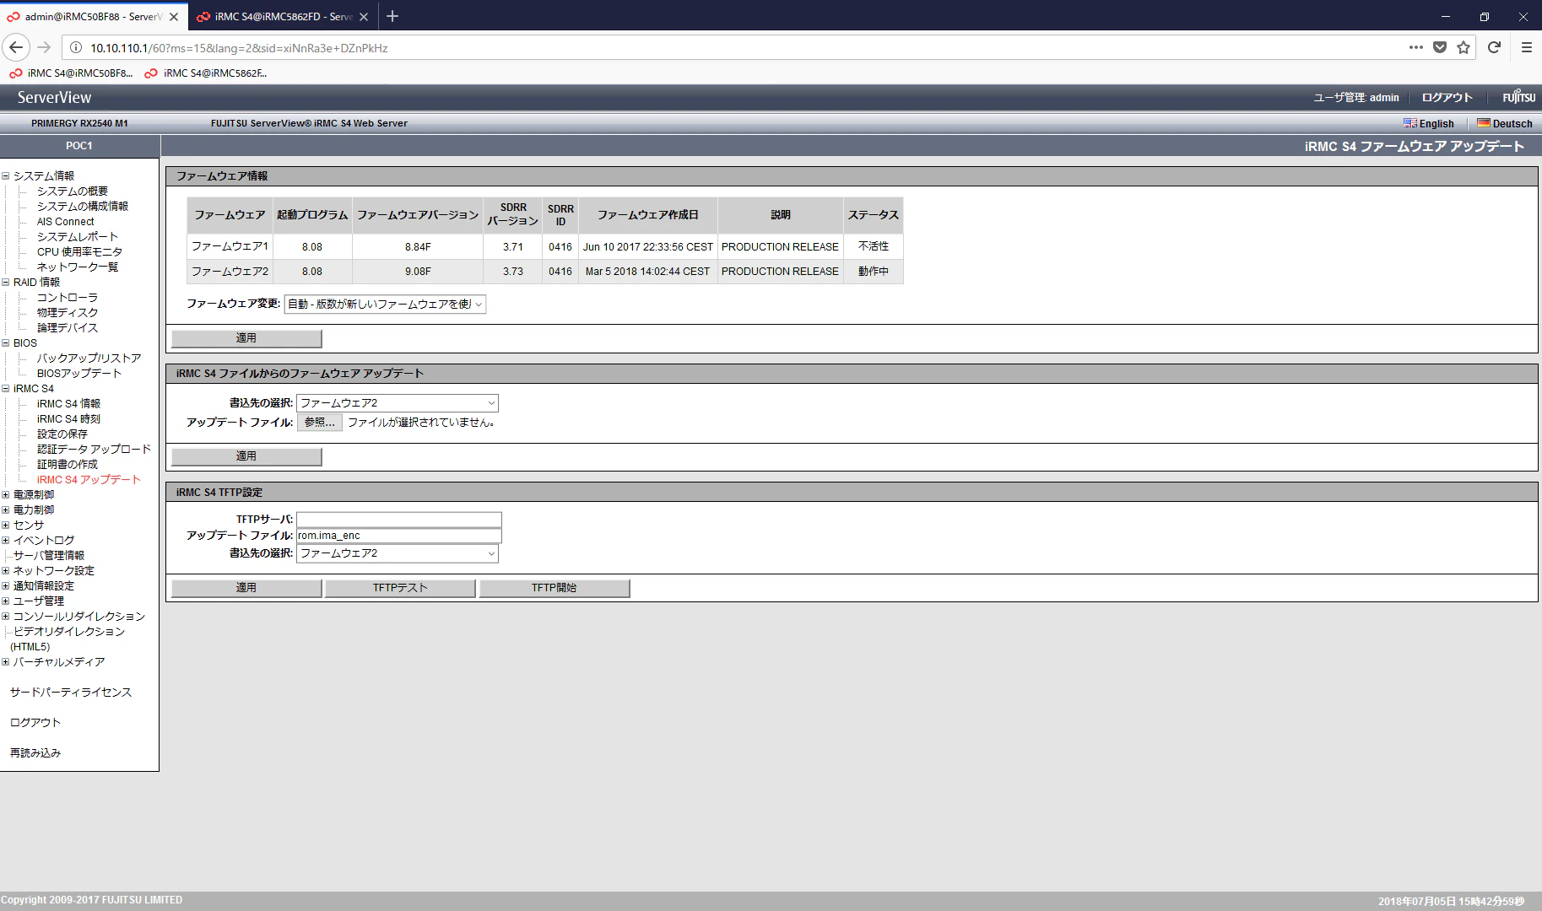Open システムの概要 in sidebar
The height and width of the screenshot is (911, 1542).
(73, 191)
